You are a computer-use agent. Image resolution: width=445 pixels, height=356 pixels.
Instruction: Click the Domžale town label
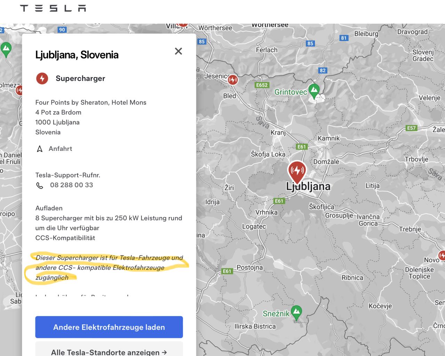(326, 162)
